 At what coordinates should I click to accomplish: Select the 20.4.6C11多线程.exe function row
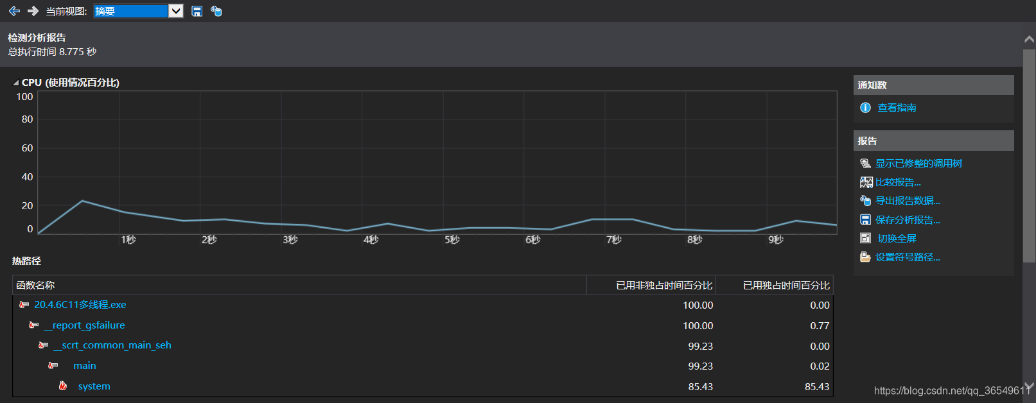click(x=423, y=305)
